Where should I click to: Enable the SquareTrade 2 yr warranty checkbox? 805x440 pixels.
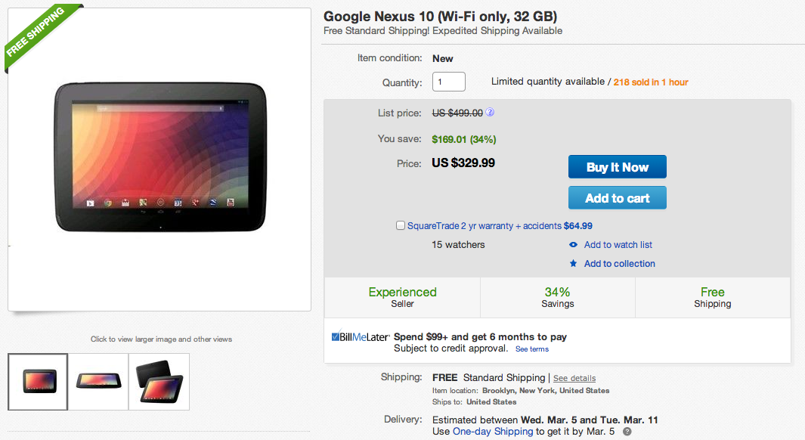(401, 225)
